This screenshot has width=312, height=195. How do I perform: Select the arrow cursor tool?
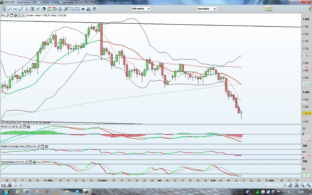4,9
